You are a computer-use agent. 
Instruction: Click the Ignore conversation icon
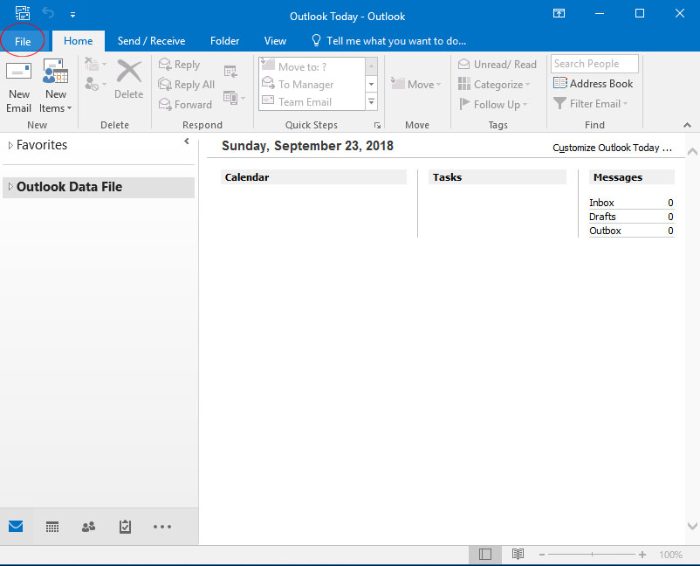[92, 65]
